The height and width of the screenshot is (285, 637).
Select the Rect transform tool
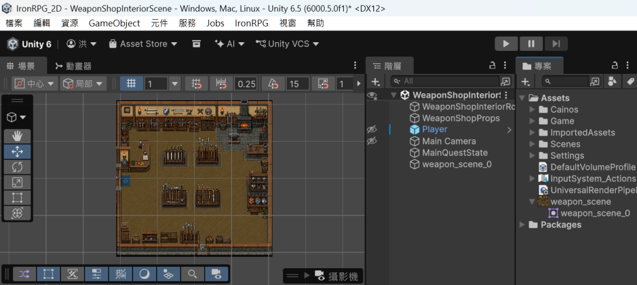pyautogui.click(x=17, y=198)
